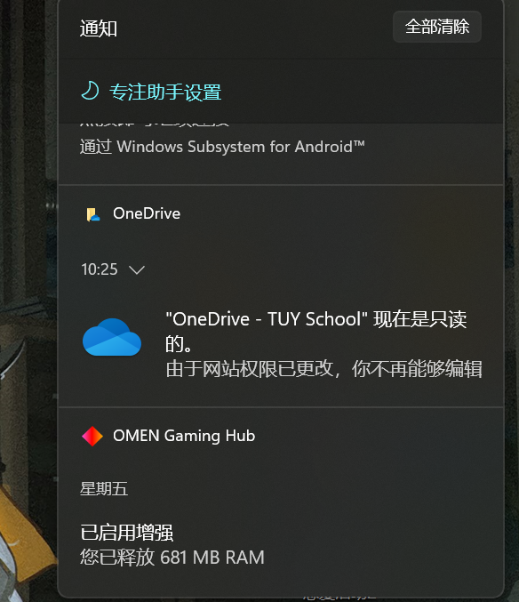Click the partially hidden notification above Windows Subsystem text
Viewport: 519px width, 602px height.
(155, 124)
